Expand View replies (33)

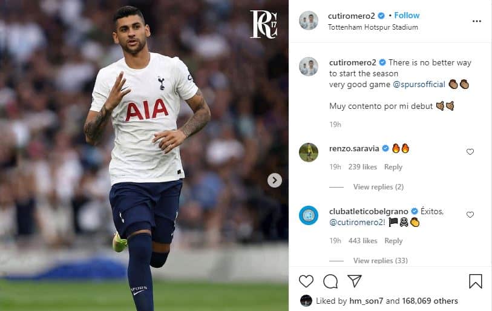(x=380, y=260)
